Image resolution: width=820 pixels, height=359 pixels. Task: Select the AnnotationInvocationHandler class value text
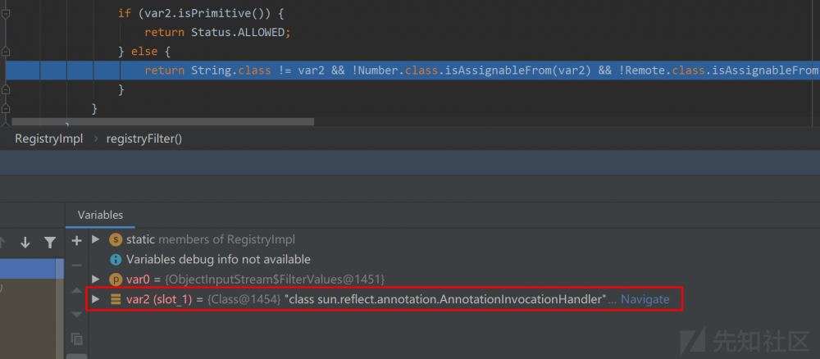tap(445, 299)
